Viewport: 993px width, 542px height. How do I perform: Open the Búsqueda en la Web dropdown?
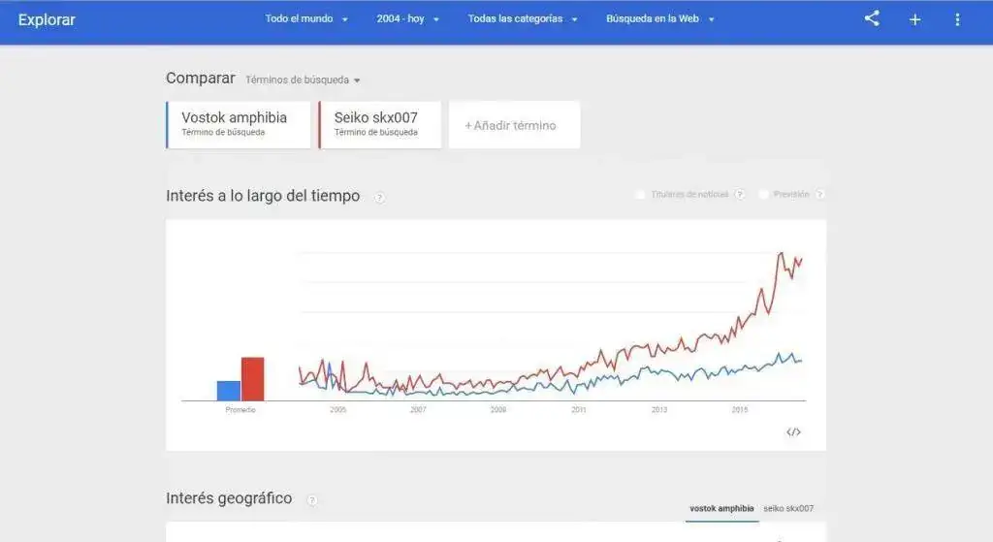[659, 19]
